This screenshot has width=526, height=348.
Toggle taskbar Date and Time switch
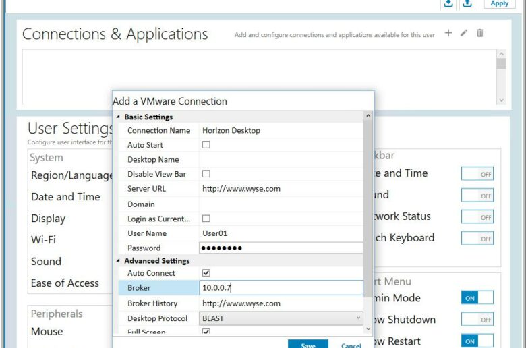477,174
